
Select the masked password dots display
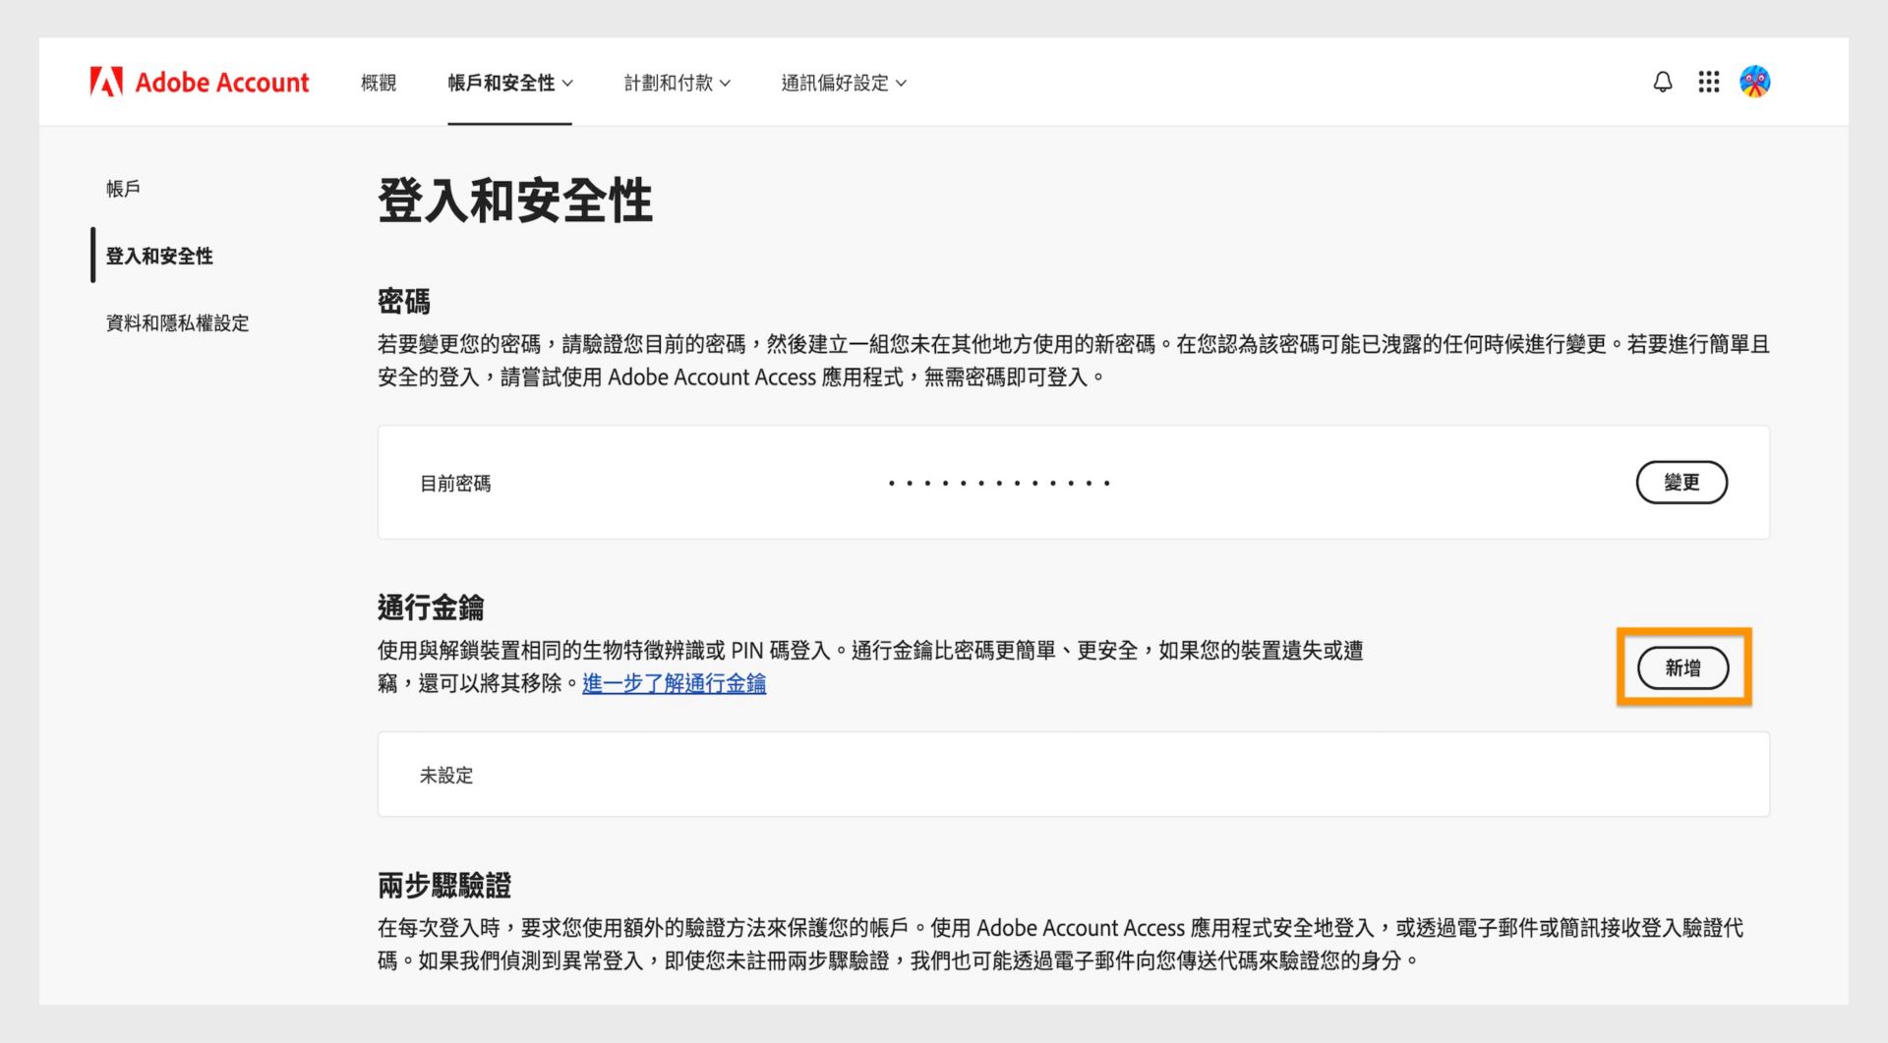(x=998, y=483)
